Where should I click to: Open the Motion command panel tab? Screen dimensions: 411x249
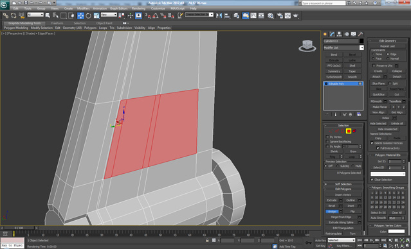347,34
